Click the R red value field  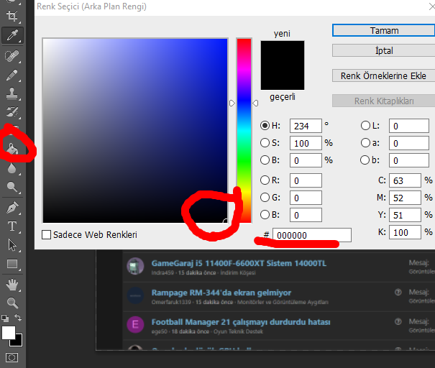click(306, 181)
